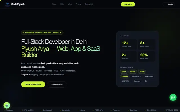Click Razorpay in the bottom ticker
This screenshot has height=112, width=180.
coord(116,110)
